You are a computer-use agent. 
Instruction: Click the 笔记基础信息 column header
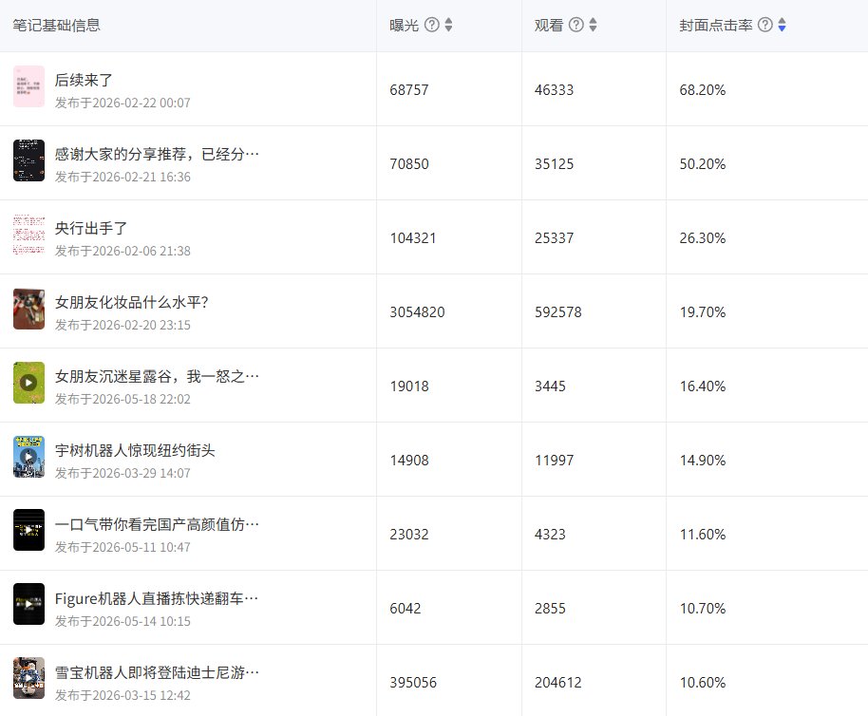pyautogui.click(x=56, y=26)
